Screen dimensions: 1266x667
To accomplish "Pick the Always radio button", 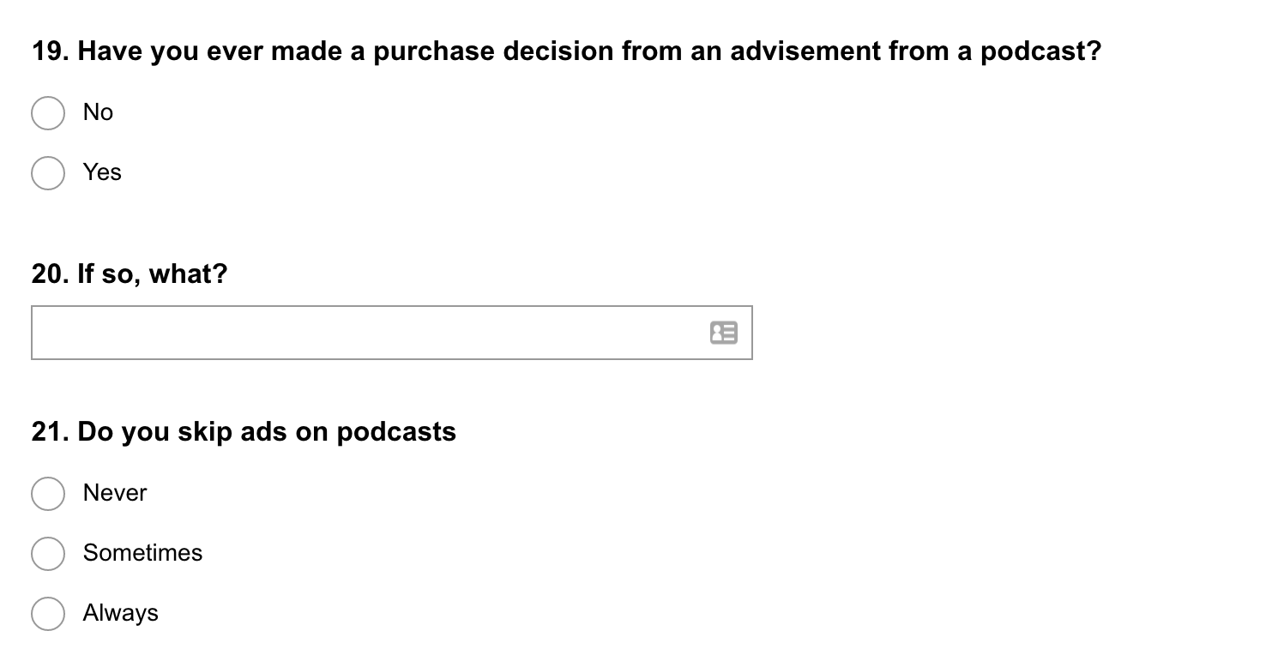I will 48,613.
